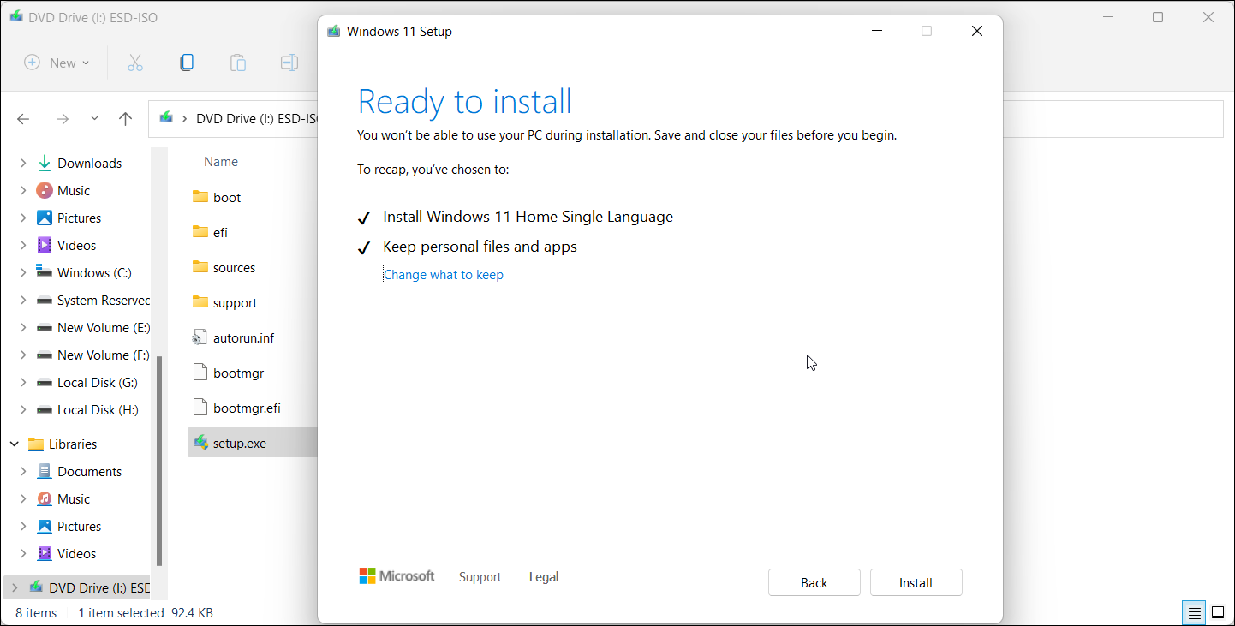
Task: Click the Paste icon in the toolbar
Action: click(237, 63)
